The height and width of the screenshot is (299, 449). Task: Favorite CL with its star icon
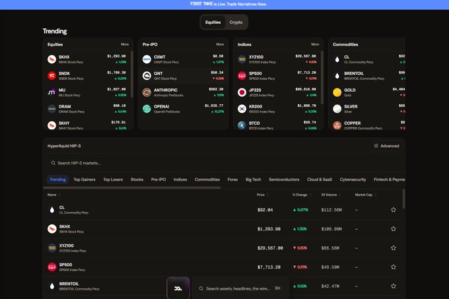pos(394,210)
